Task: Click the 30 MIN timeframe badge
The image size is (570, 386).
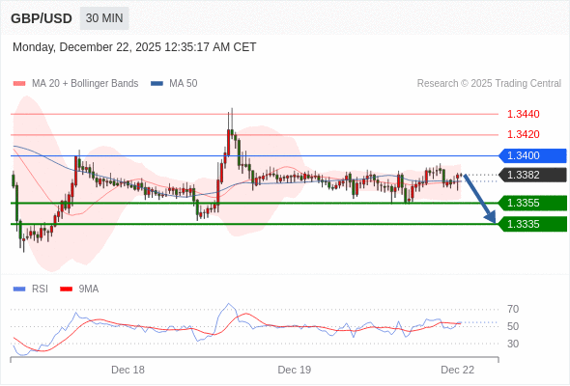Action: coord(104,18)
